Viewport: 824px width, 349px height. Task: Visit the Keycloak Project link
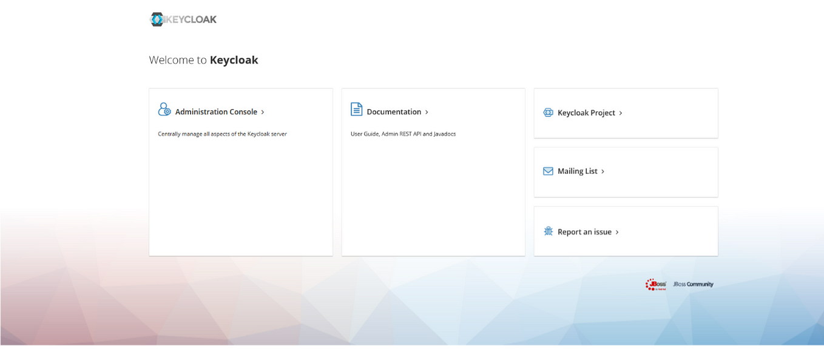click(x=586, y=113)
